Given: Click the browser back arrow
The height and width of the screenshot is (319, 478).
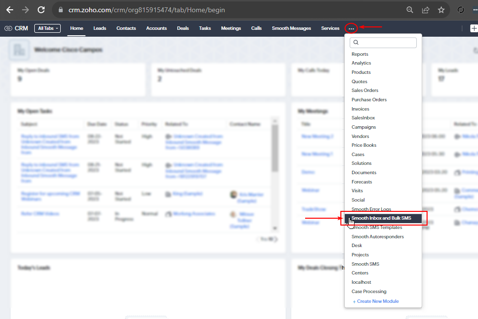Looking at the screenshot, I should (10, 10).
